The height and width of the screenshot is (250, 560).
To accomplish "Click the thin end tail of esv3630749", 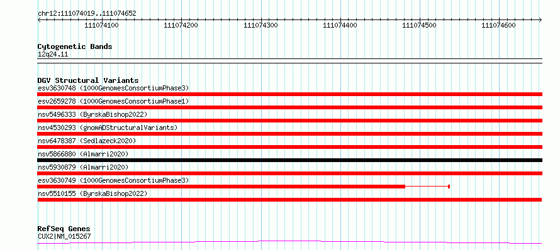I will [x=427, y=187].
